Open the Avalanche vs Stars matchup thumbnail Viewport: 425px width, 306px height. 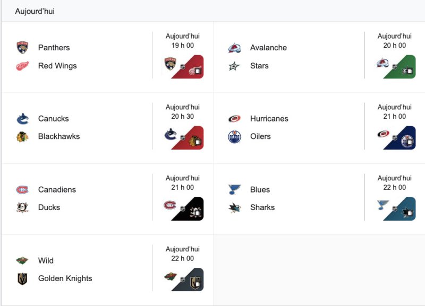(x=395, y=67)
